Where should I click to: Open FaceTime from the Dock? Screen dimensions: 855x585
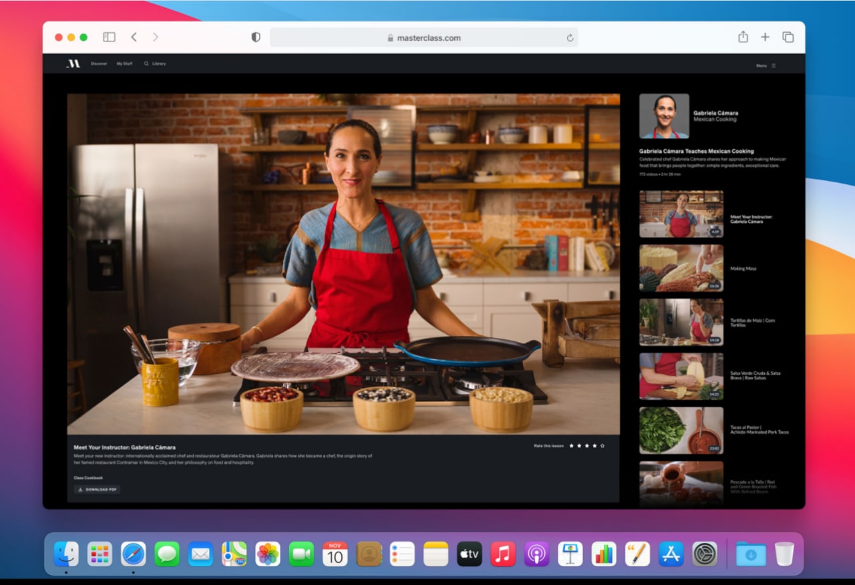[301, 554]
